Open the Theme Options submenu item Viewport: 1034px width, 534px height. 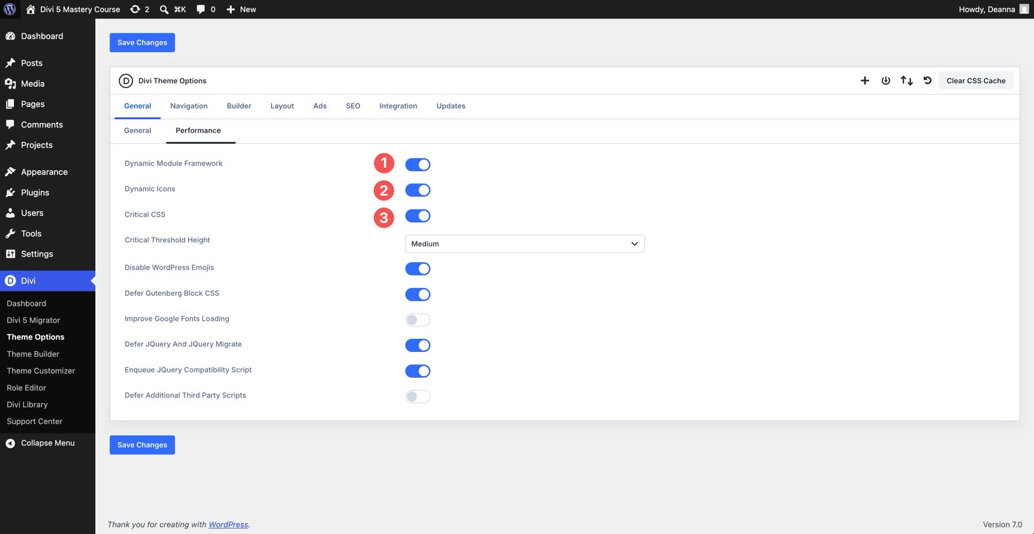[35, 337]
